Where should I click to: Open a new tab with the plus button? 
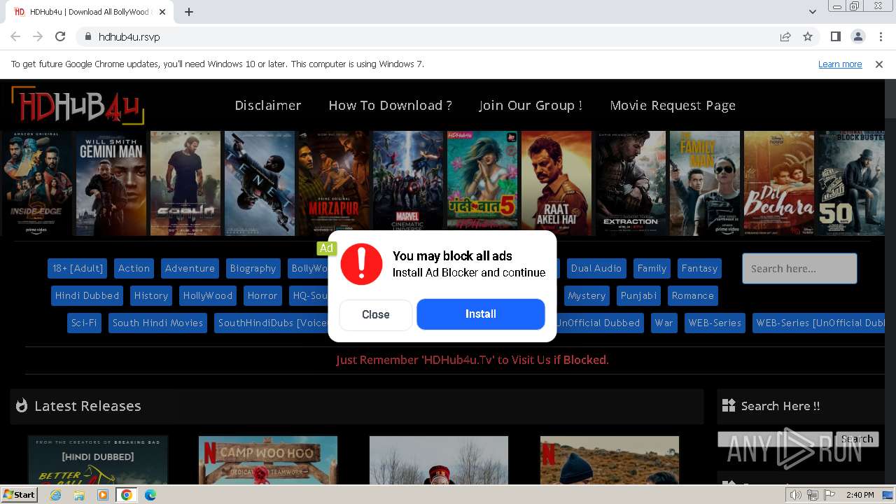click(x=189, y=12)
